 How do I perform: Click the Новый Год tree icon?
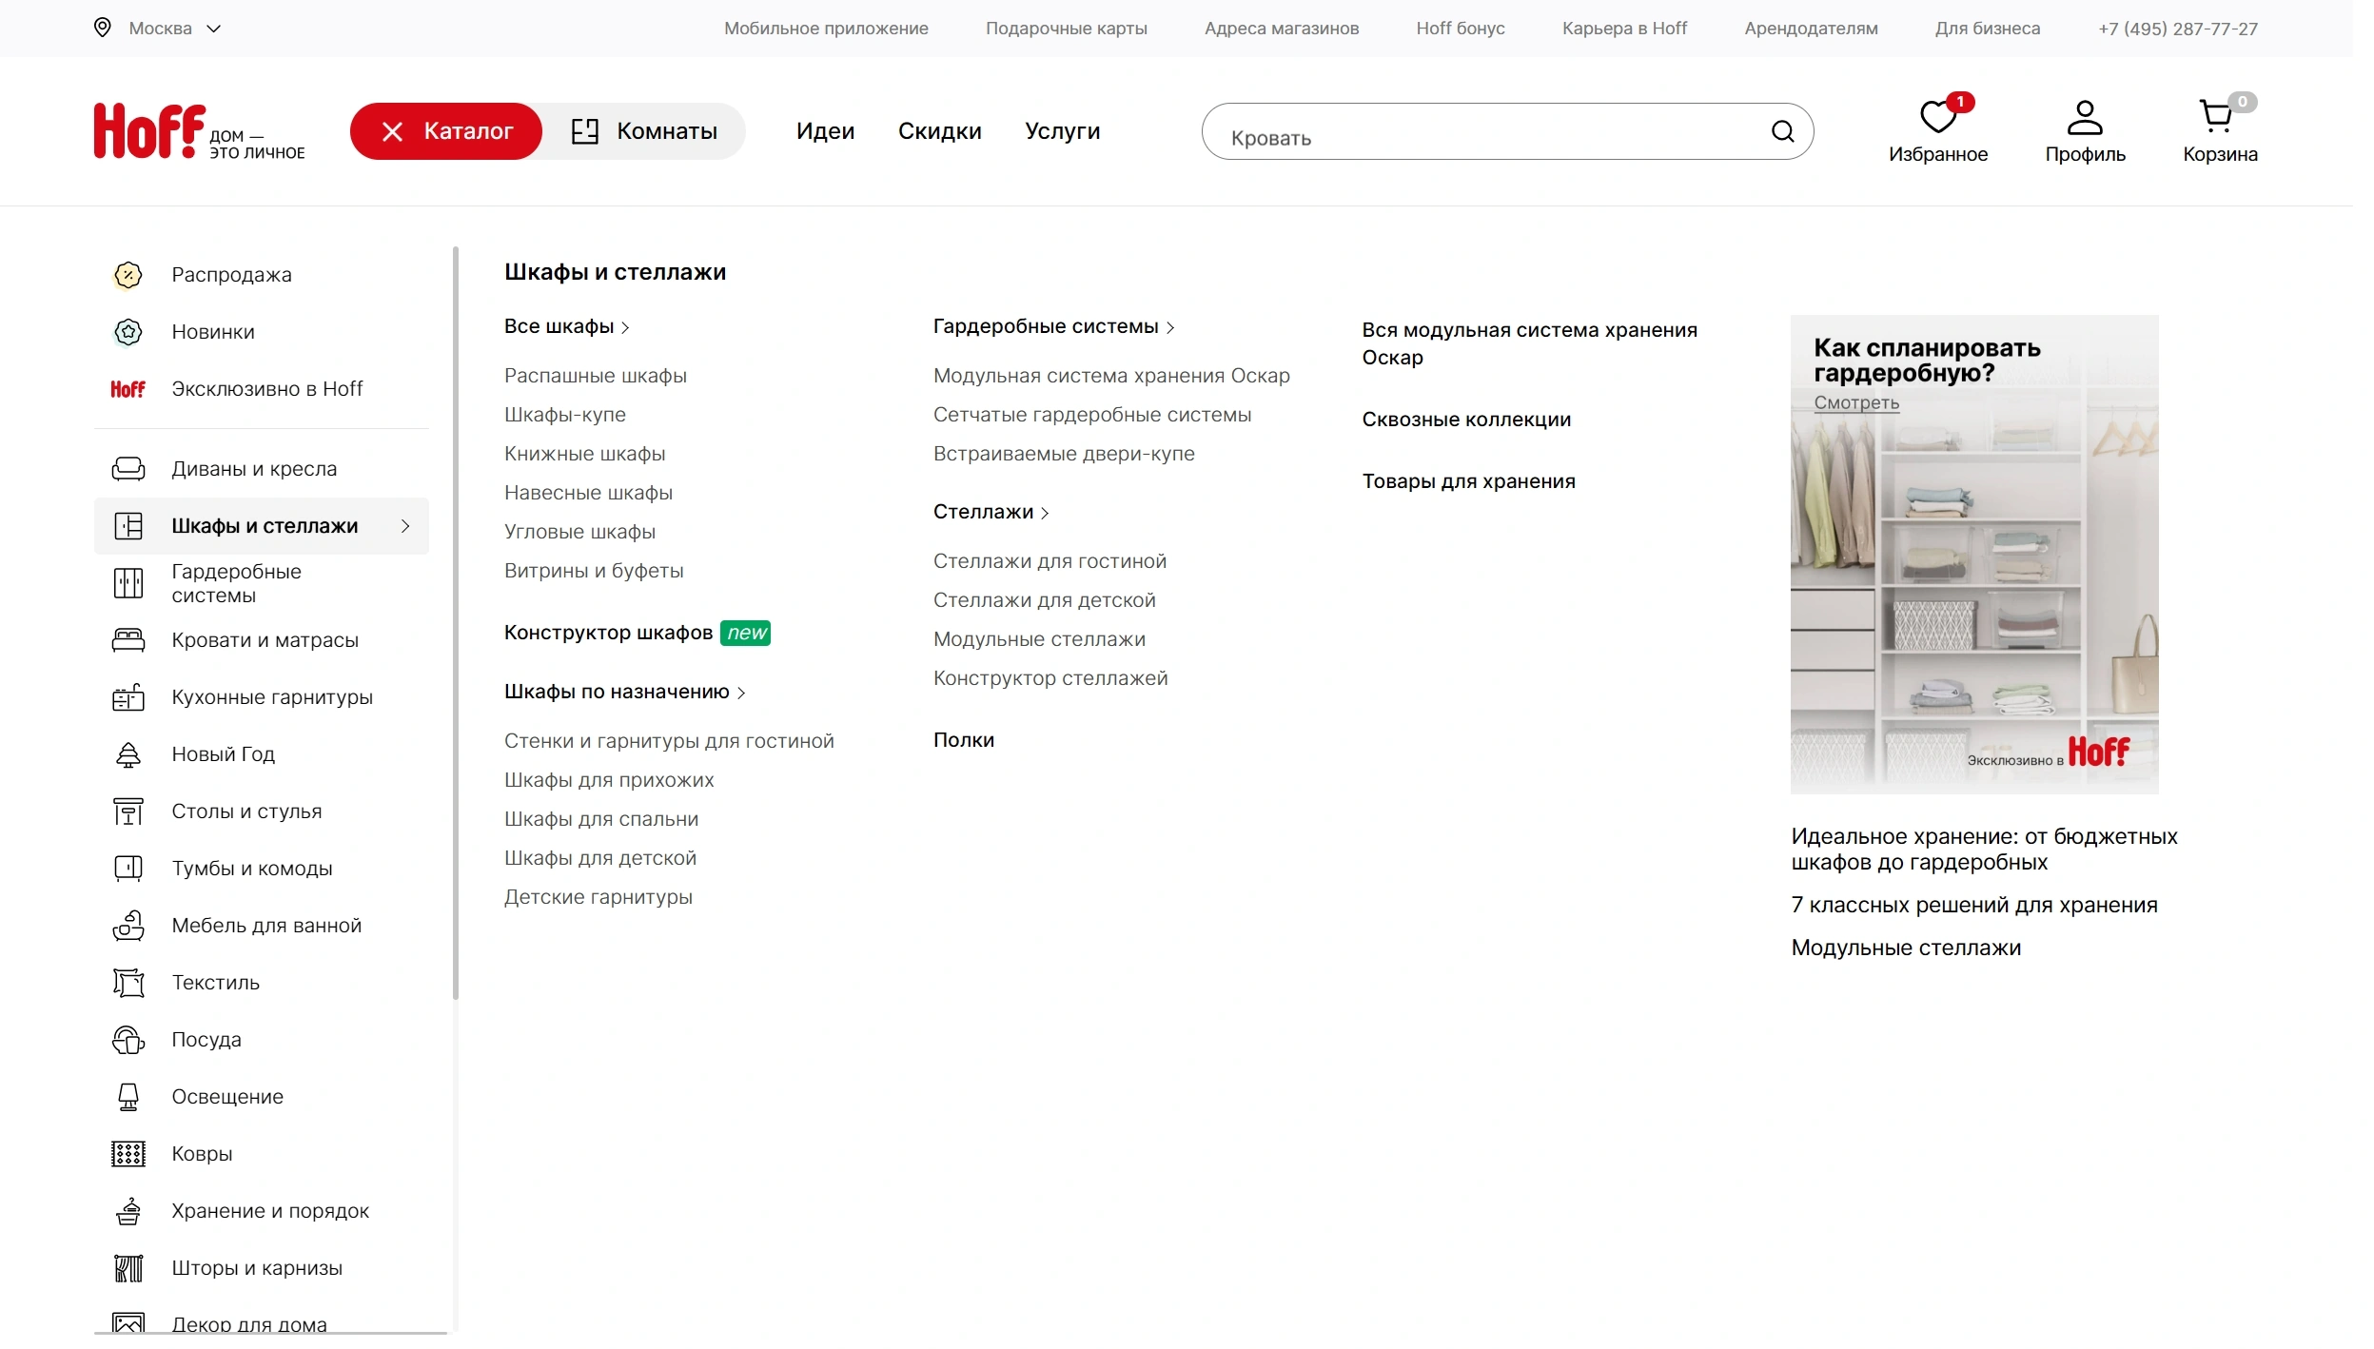coord(128,754)
